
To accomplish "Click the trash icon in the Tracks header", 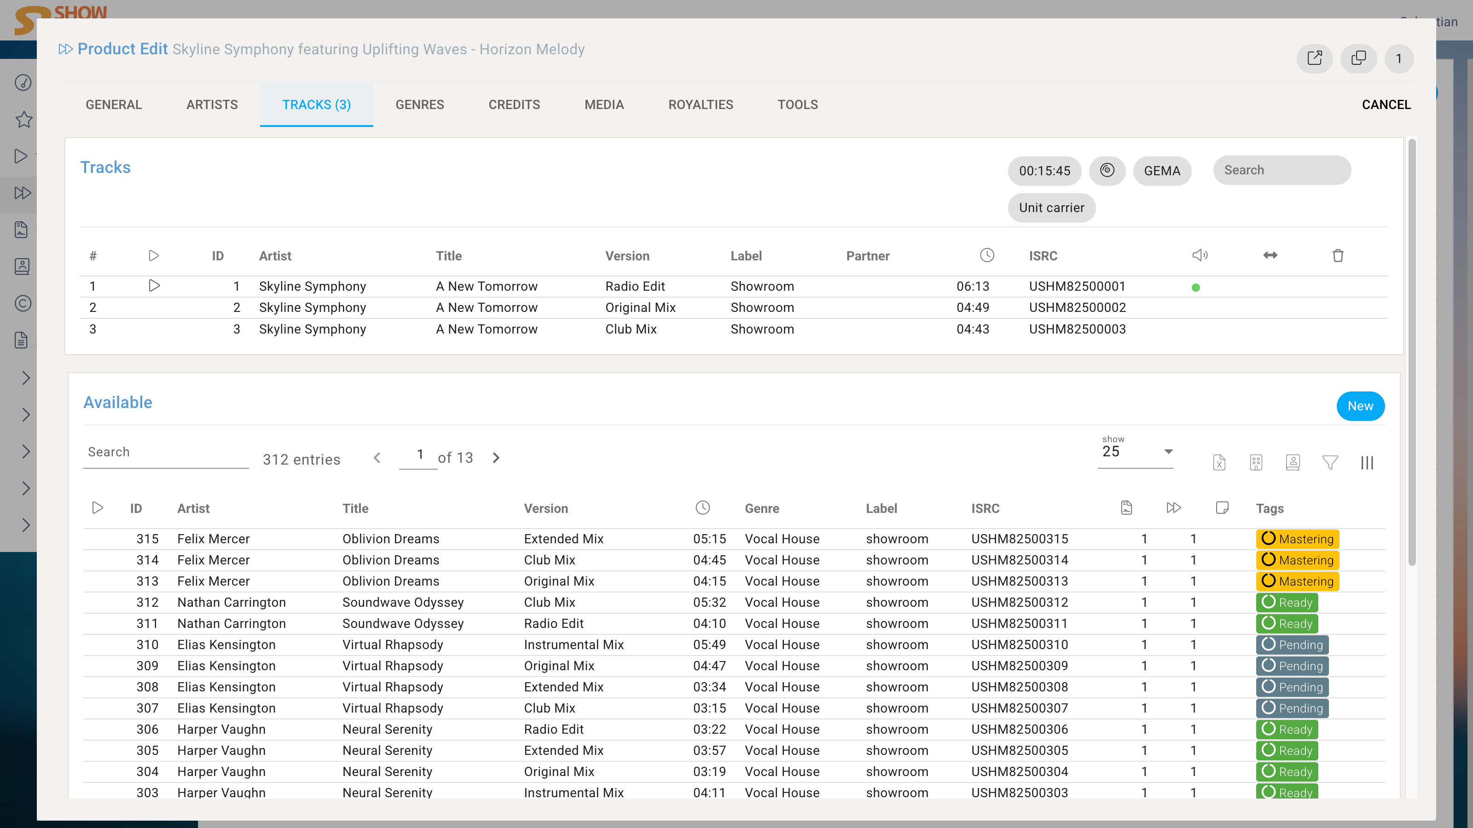I will (1338, 255).
